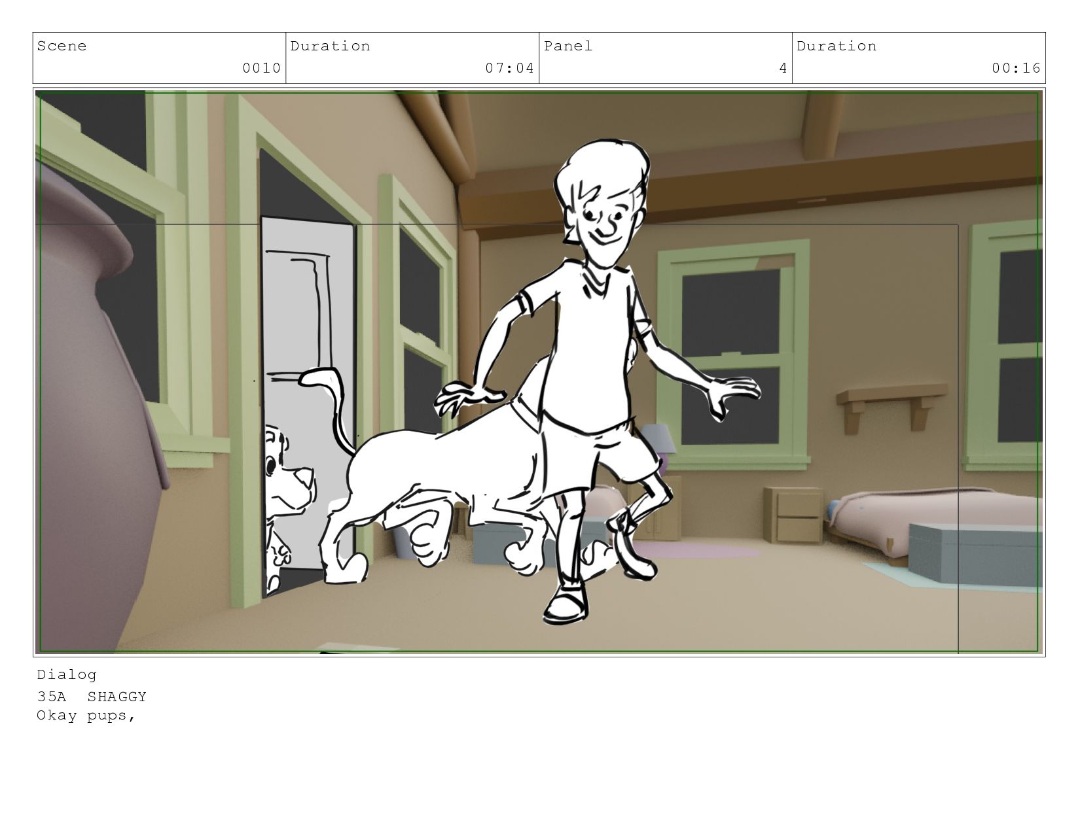This screenshot has height=834, width=1080.
Task: Select the dialog line 35A SHAGGY
Action: point(92,697)
